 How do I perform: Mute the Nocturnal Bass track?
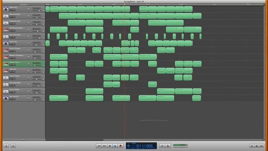click(11, 17)
